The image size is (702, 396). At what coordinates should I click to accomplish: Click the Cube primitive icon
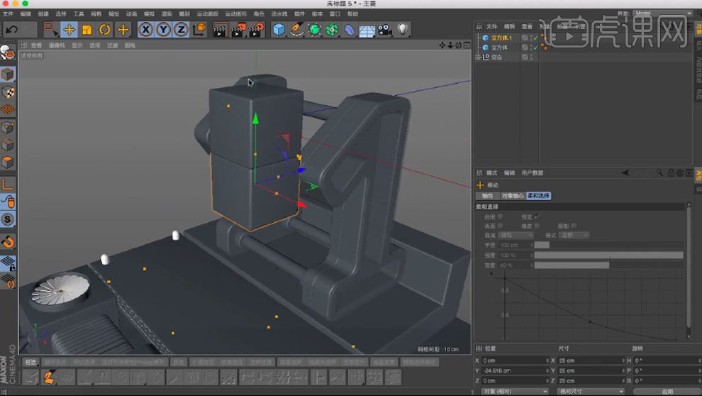(279, 29)
